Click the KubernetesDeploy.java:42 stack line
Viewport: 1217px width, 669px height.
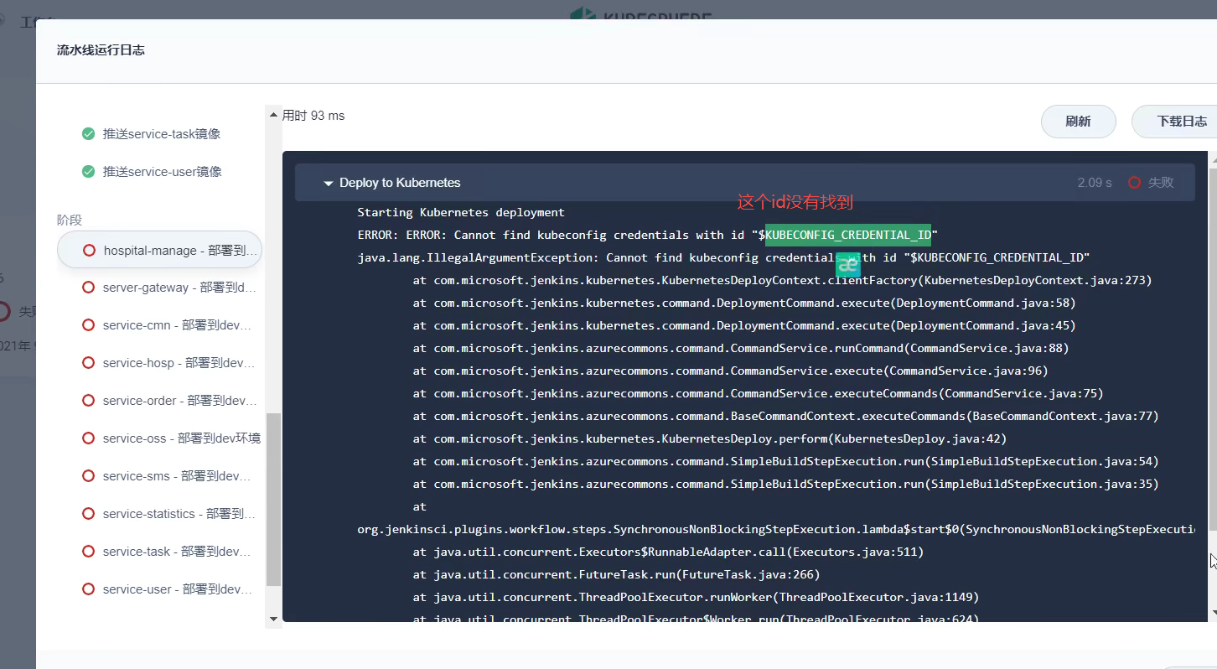point(710,439)
